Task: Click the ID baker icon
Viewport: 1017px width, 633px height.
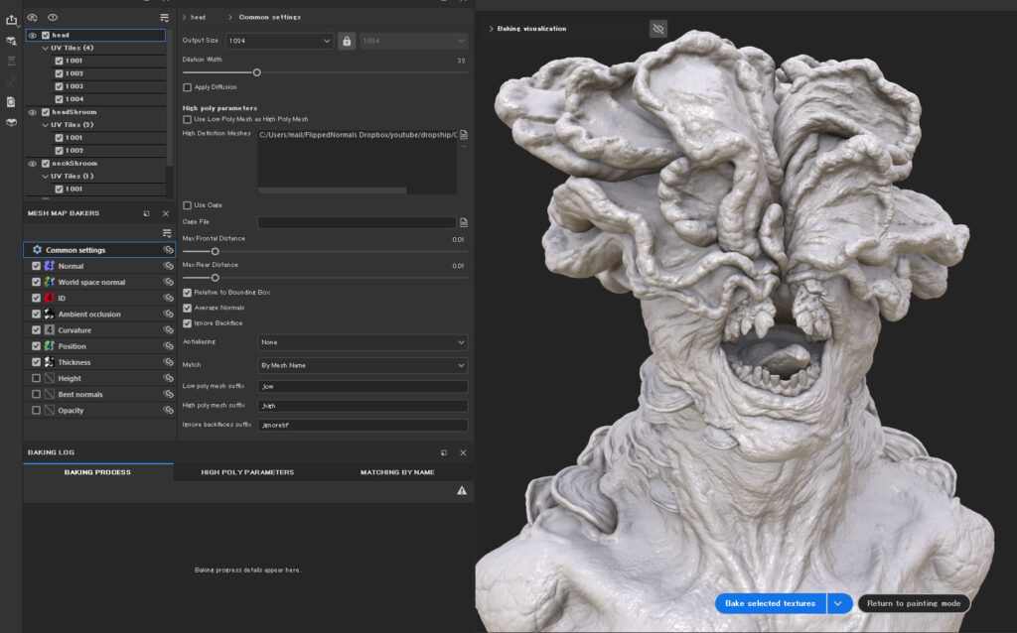Action: [x=51, y=298]
